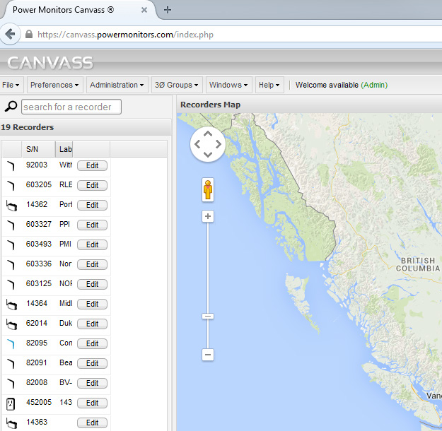
Task: Zoom in the map with plus button
Action: 208,216
